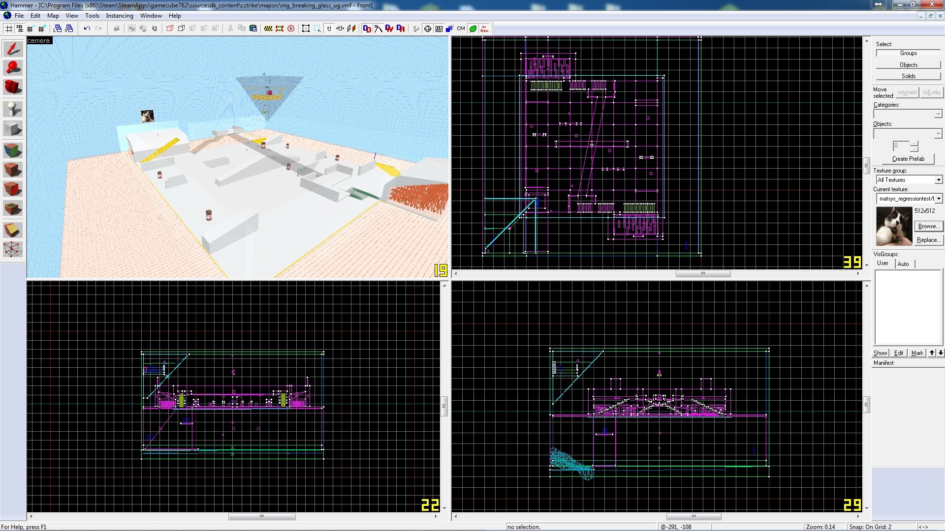This screenshot has height=531, width=945.
Task: Toggle snap to grid
Action: coord(9,29)
